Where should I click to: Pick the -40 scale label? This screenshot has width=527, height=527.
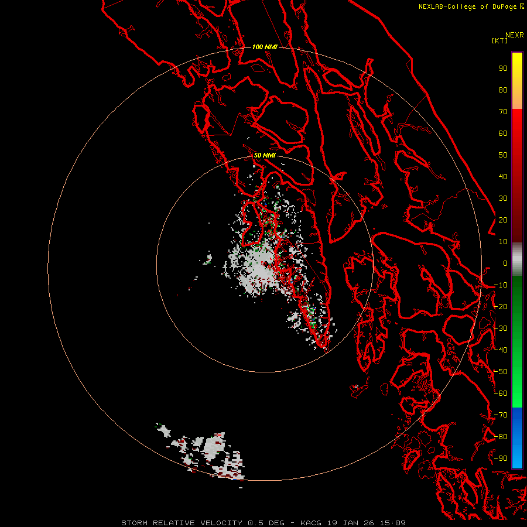(501, 350)
